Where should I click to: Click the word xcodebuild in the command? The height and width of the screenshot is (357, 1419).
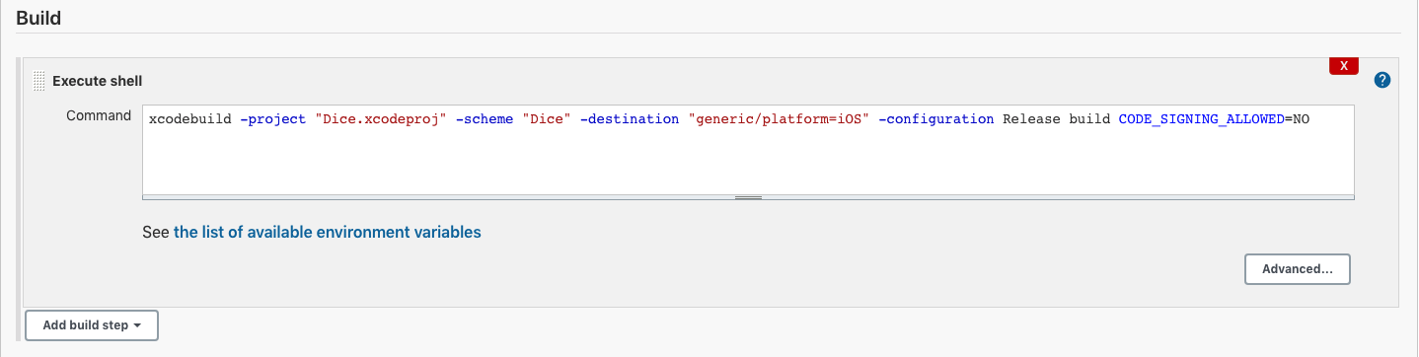pyautogui.click(x=190, y=119)
